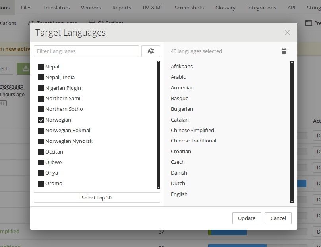The image size is (321, 247).
Task: Select Croatian in the selected languages list
Action: click(x=181, y=151)
